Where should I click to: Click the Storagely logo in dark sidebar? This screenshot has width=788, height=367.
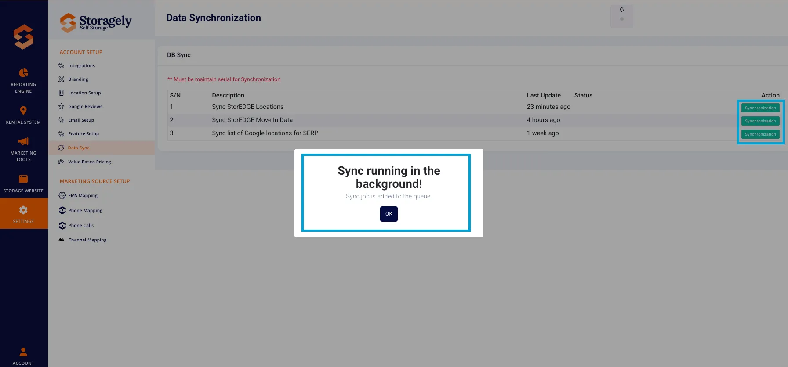tap(23, 37)
